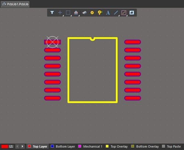Activate the Top Overlay layer tab
The height and width of the screenshot is (150, 184).
pos(117,146)
